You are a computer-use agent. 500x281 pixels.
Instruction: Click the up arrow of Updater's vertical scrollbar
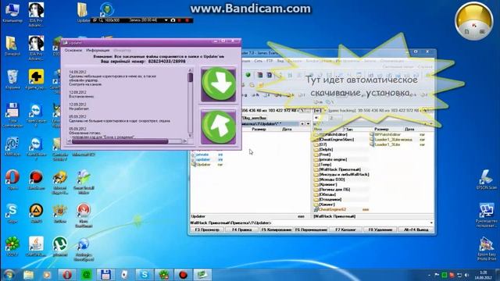coord(191,69)
